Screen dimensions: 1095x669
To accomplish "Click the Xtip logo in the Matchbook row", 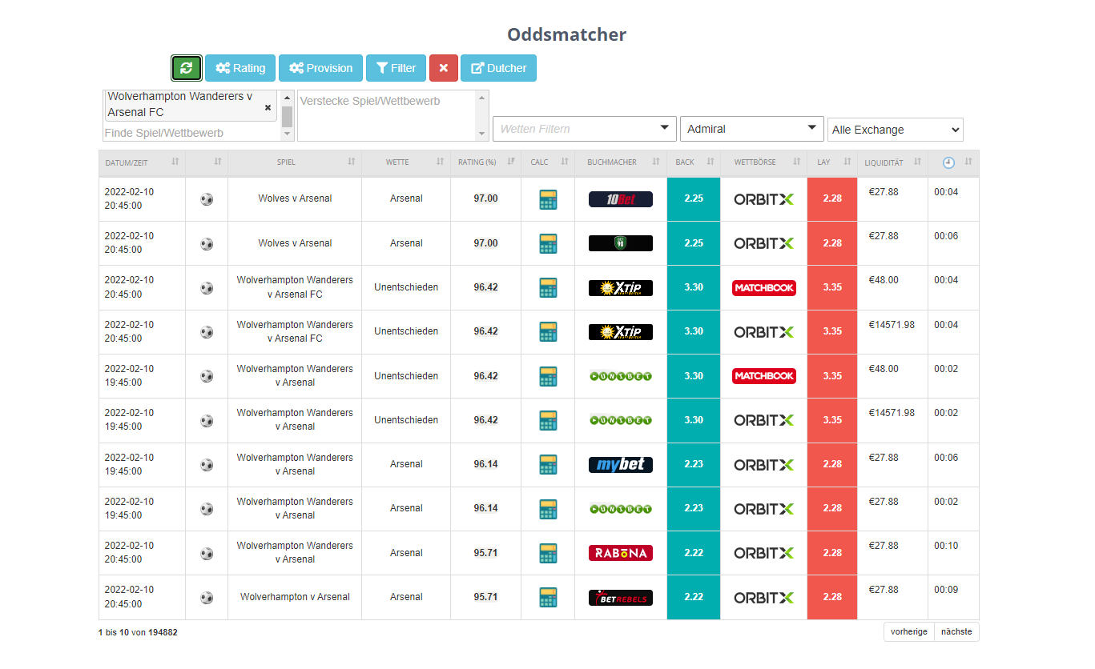I will (x=621, y=288).
